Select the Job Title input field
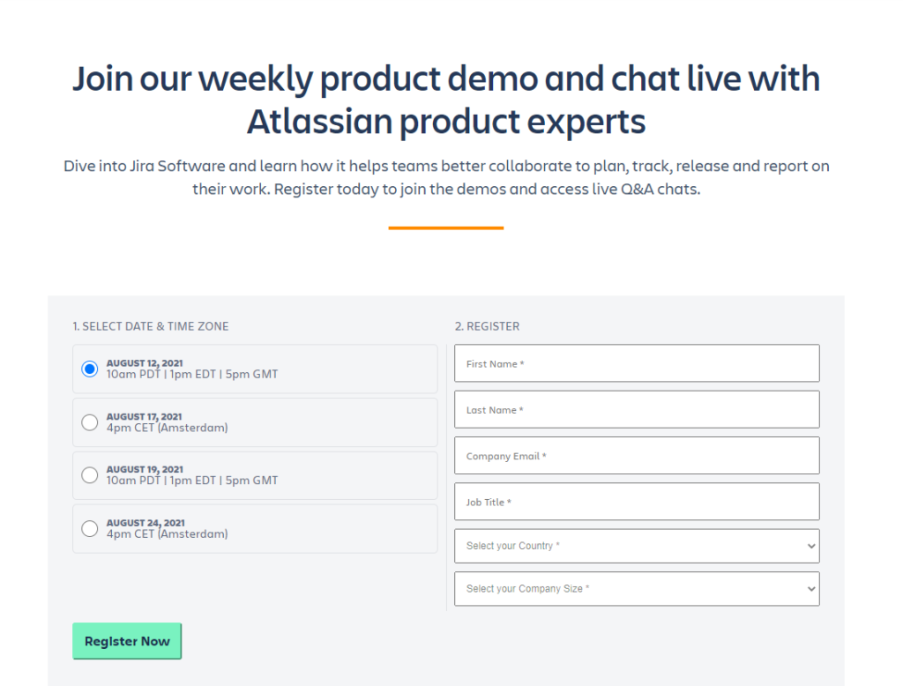903x686 pixels. click(x=636, y=501)
